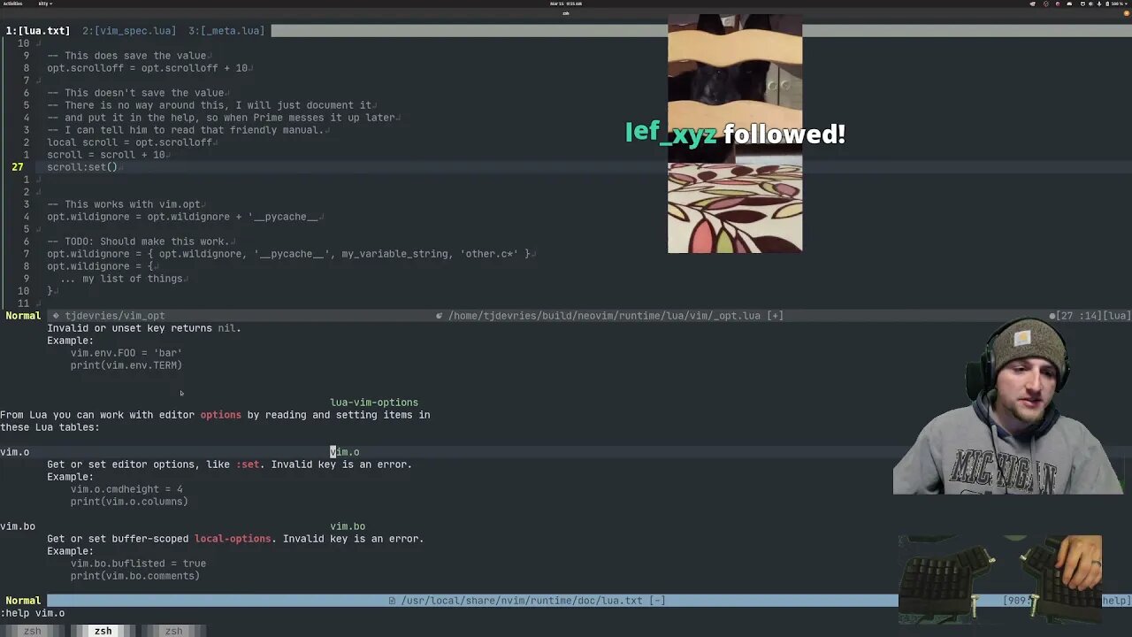Click 'local scroll = opt.scrolloff' line
The width and height of the screenshot is (1132, 637).
pos(130,142)
